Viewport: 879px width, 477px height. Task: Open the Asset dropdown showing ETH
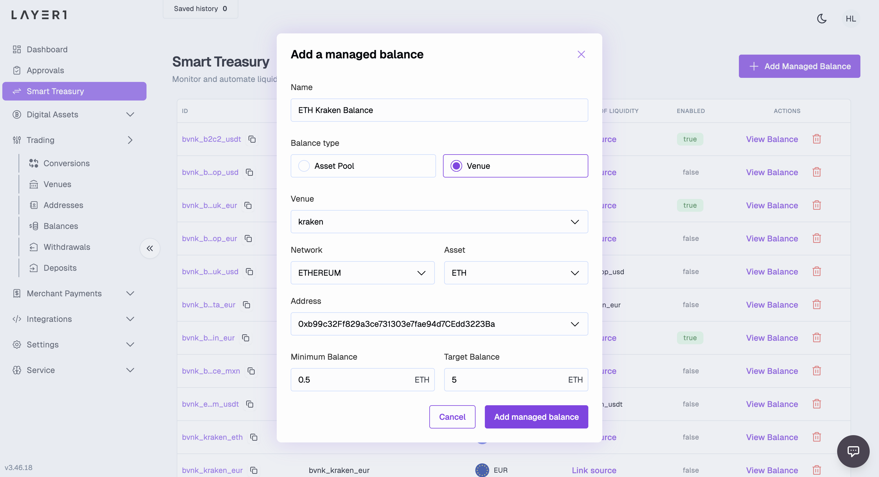click(516, 273)
